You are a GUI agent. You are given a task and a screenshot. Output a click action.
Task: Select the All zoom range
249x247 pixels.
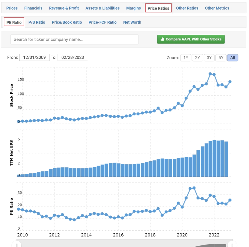point(233,57)
